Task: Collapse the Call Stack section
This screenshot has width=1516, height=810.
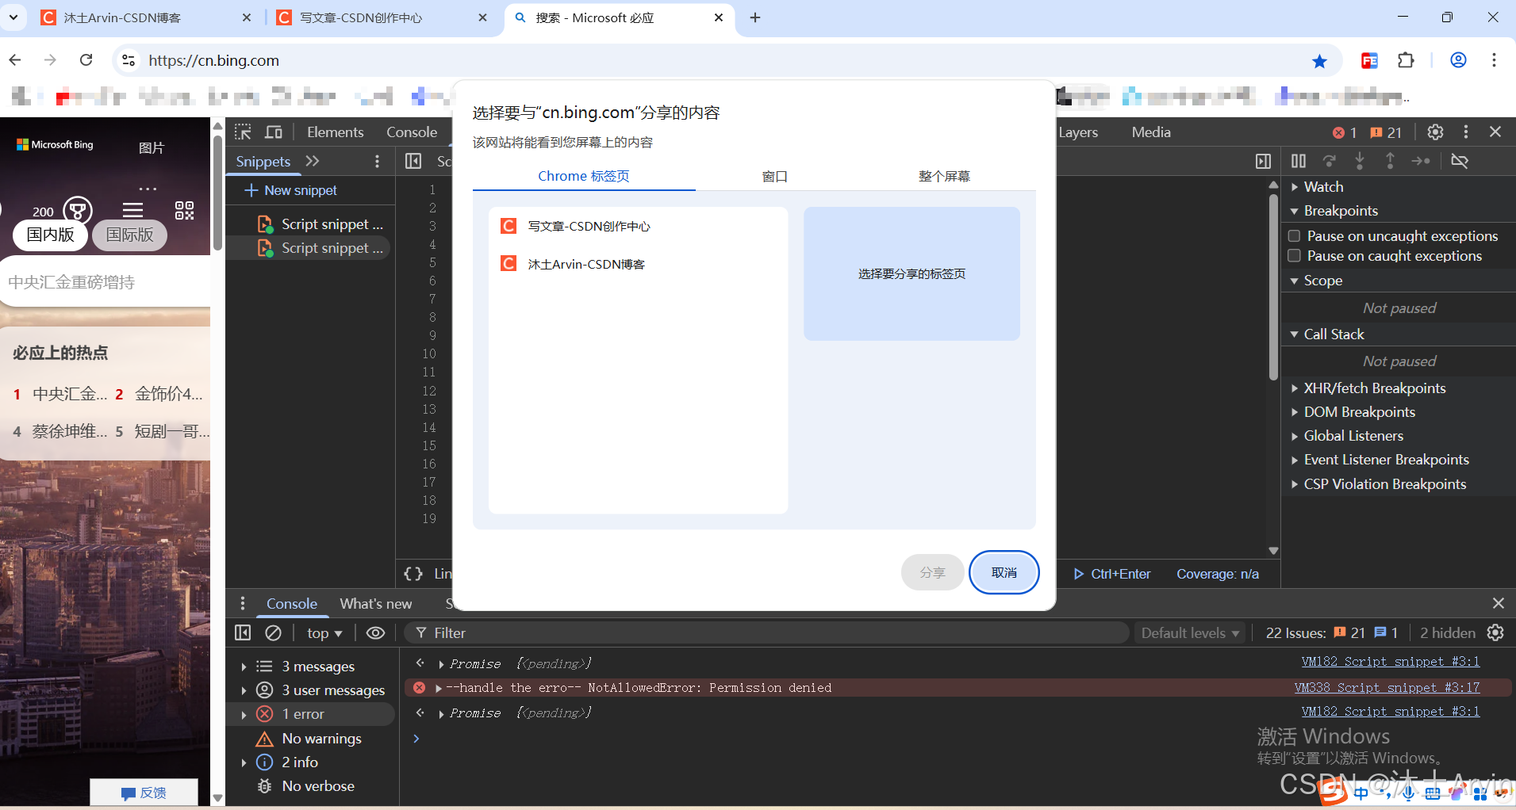Action: pyautogui.click(x=1328, y=334)
